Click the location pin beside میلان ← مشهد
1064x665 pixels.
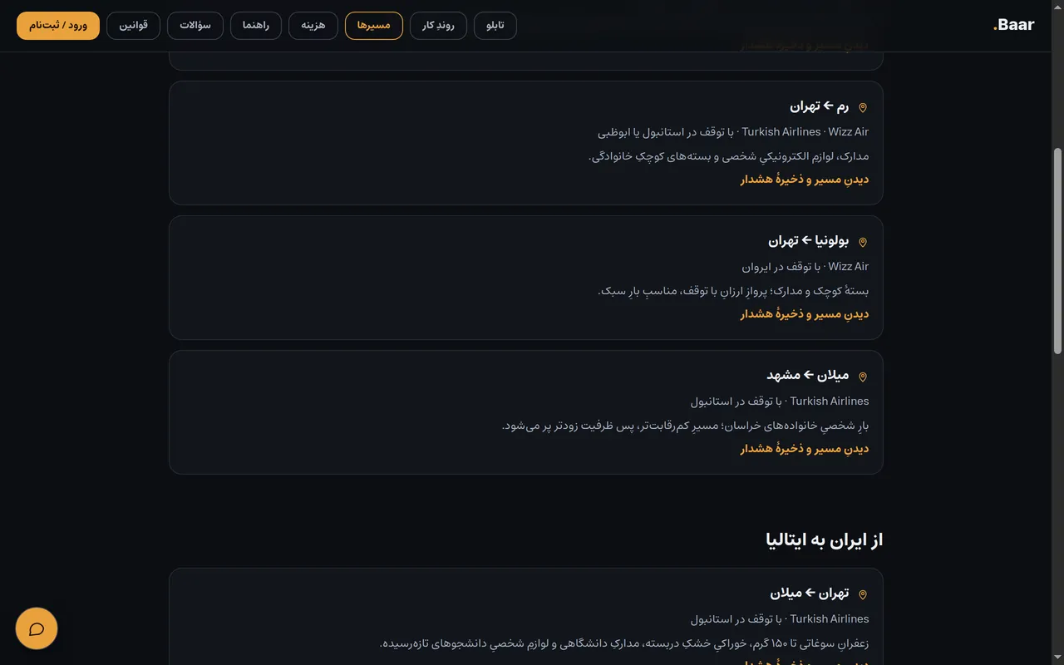[863, 377]
